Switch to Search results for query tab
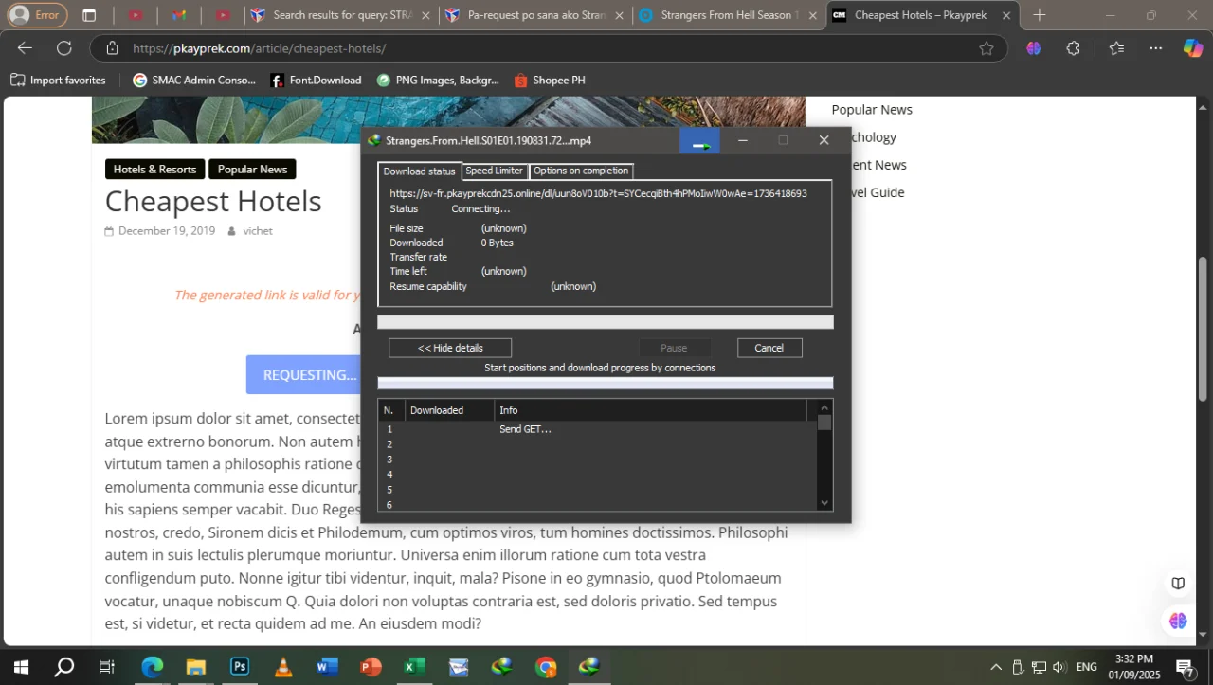1213x685 pixels. tap(341, 15)
